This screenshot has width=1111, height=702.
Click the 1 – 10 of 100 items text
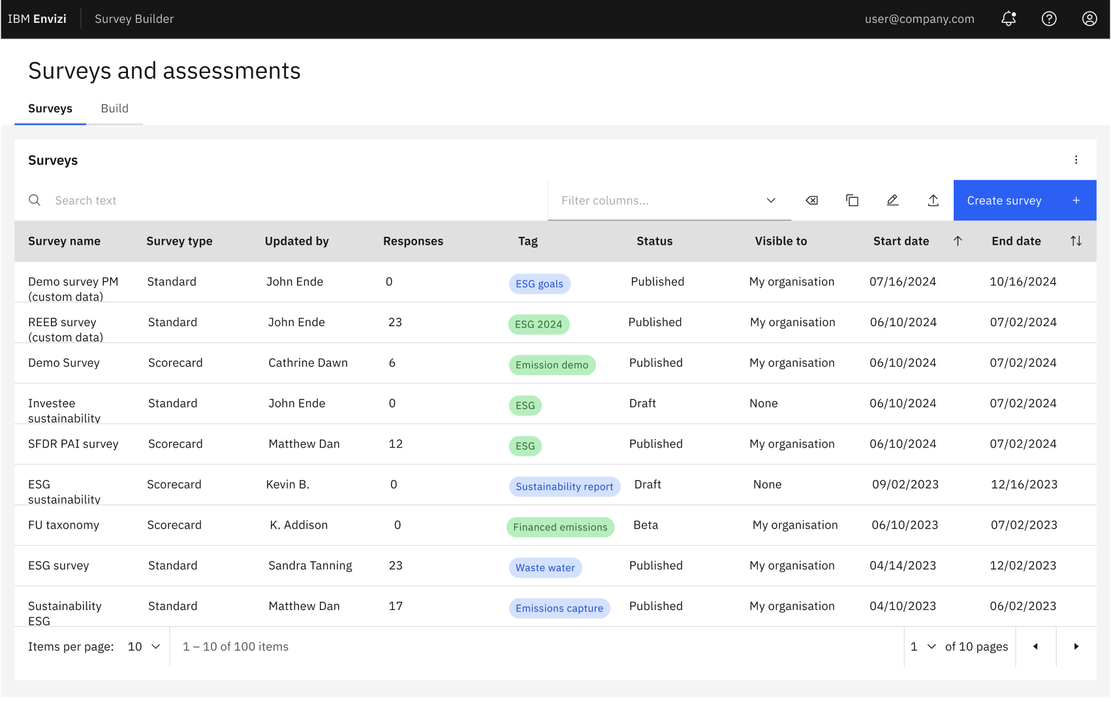(236, 647)
